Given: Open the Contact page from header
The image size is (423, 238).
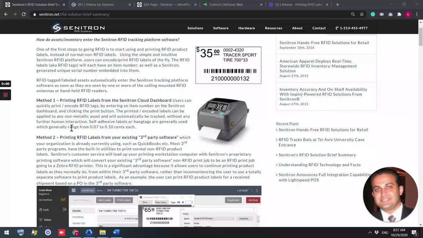Looking at the screenshot, I should click(x=319, y=28).
